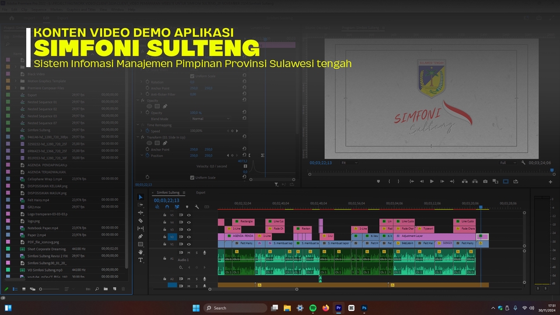Select the Hand tool
The image size is (560, 315).
141,252
